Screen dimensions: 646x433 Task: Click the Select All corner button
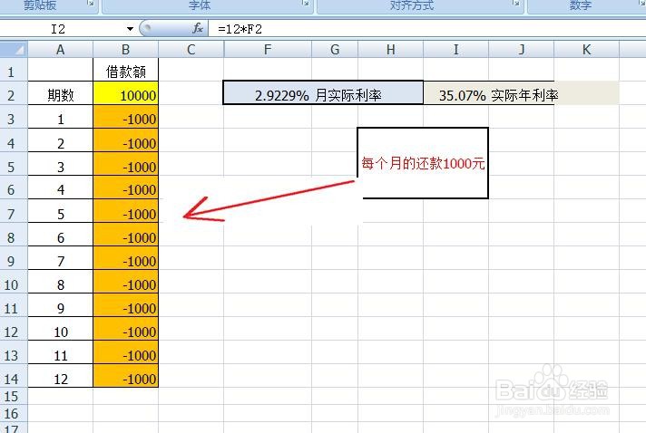point(14,49)
